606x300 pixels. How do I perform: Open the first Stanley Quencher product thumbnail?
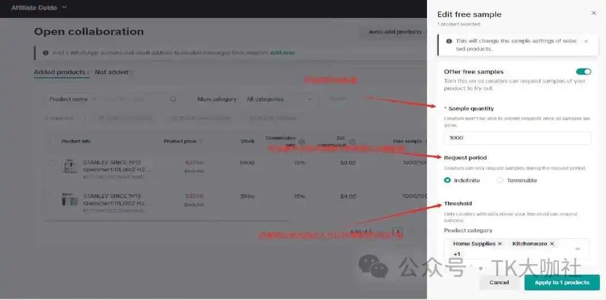click(x=69, y=166)
